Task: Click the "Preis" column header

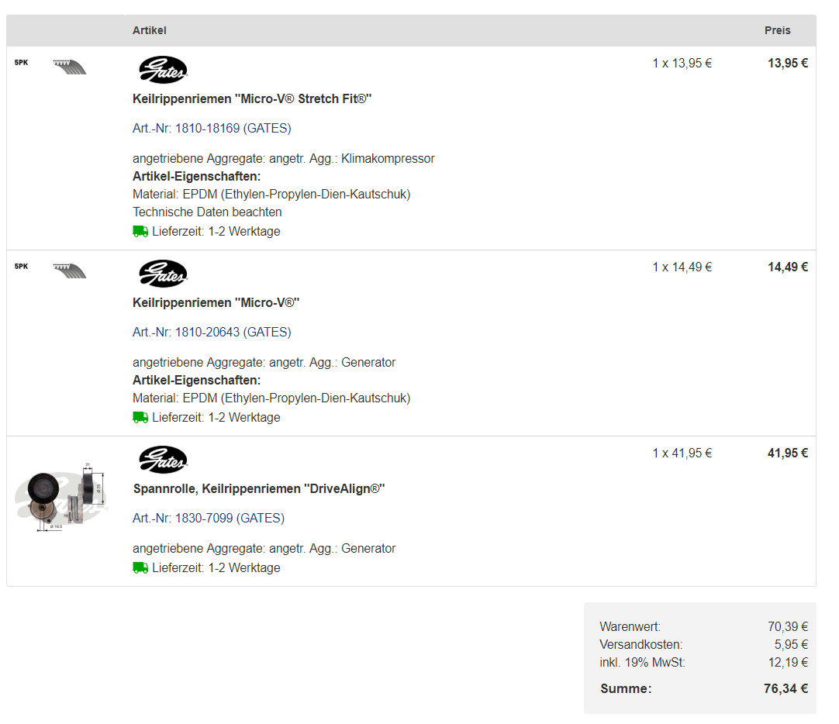Action: [x=777, y=30]
